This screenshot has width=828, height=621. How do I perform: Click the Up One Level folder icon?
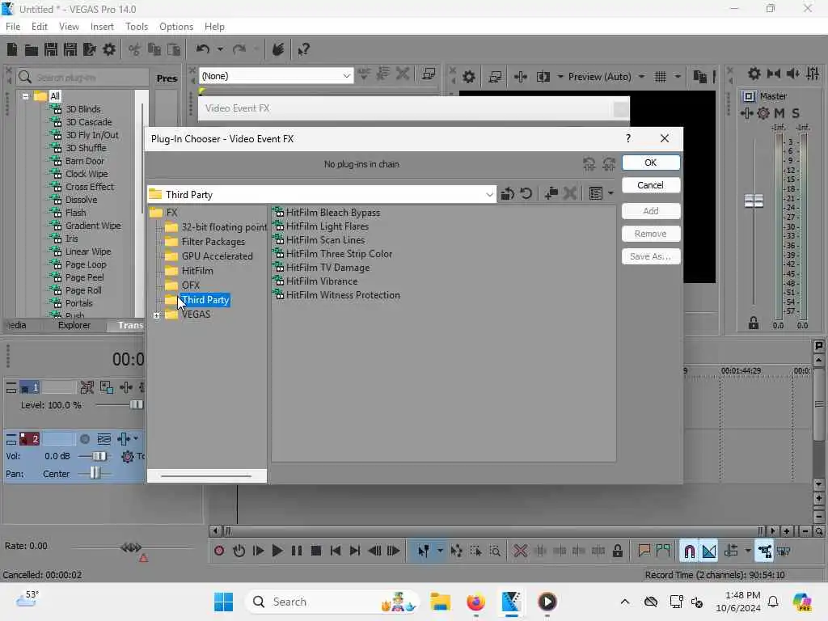508,194
